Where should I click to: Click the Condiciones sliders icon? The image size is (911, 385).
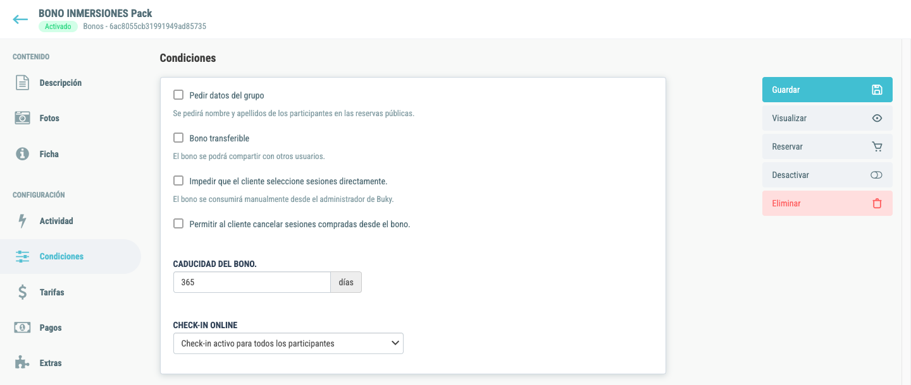[22, 256]
